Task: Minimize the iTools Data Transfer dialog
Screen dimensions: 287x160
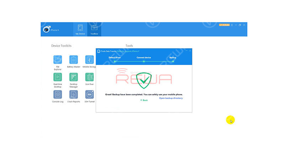Action: [x=186, y=51]
